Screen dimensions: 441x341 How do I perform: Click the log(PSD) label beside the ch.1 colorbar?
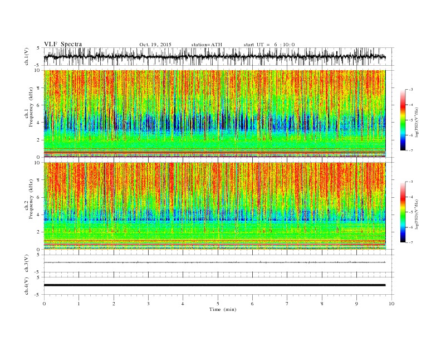click(417, 122)
